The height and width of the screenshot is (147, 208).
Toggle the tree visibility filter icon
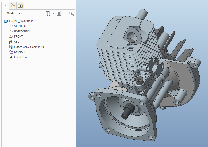click(71, 13)
